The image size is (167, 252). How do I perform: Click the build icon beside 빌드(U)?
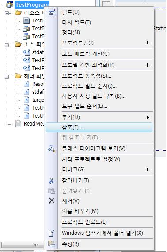(x=52, y=12)
